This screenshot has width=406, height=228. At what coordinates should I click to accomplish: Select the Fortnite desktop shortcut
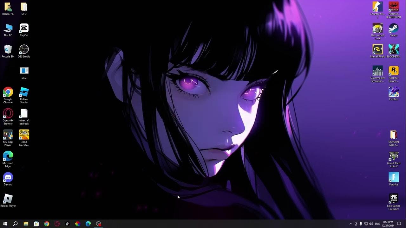click(394, 179)
